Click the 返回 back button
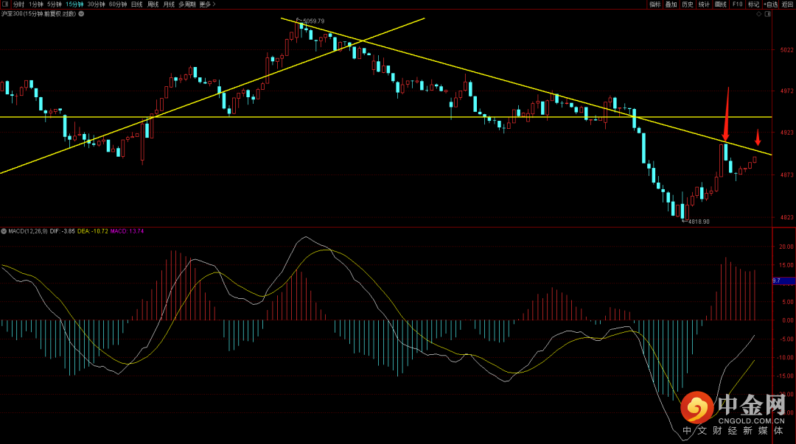This screenshot has width=796, height=444. 788,4
